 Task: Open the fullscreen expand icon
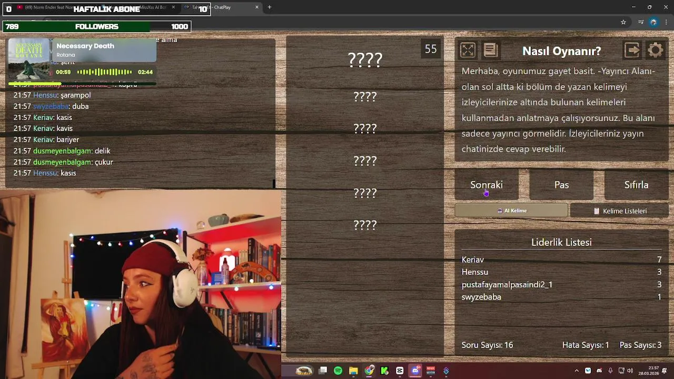tap(468, 50)
